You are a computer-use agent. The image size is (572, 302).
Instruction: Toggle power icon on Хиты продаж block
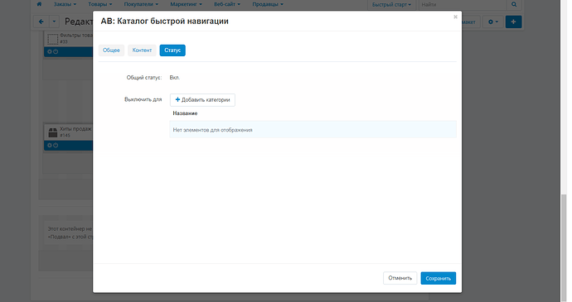point(56,146)
